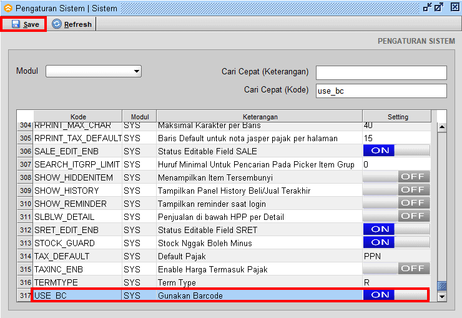Sort by the Kode column header
The width and height of the screenshot is (462, 318).
[x=78, y=117]
